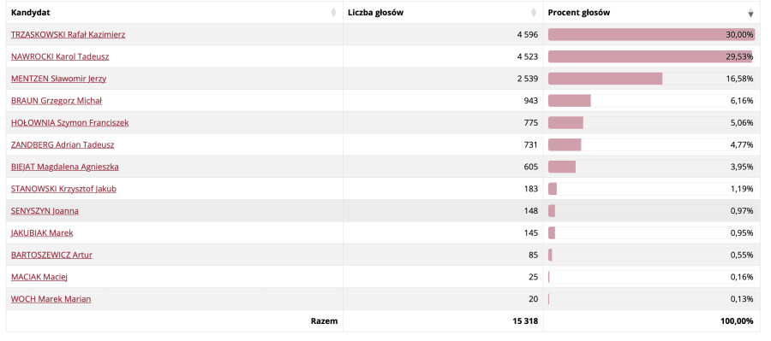Open MENTZEN Sławomir Jerzy link

[58, 79]
